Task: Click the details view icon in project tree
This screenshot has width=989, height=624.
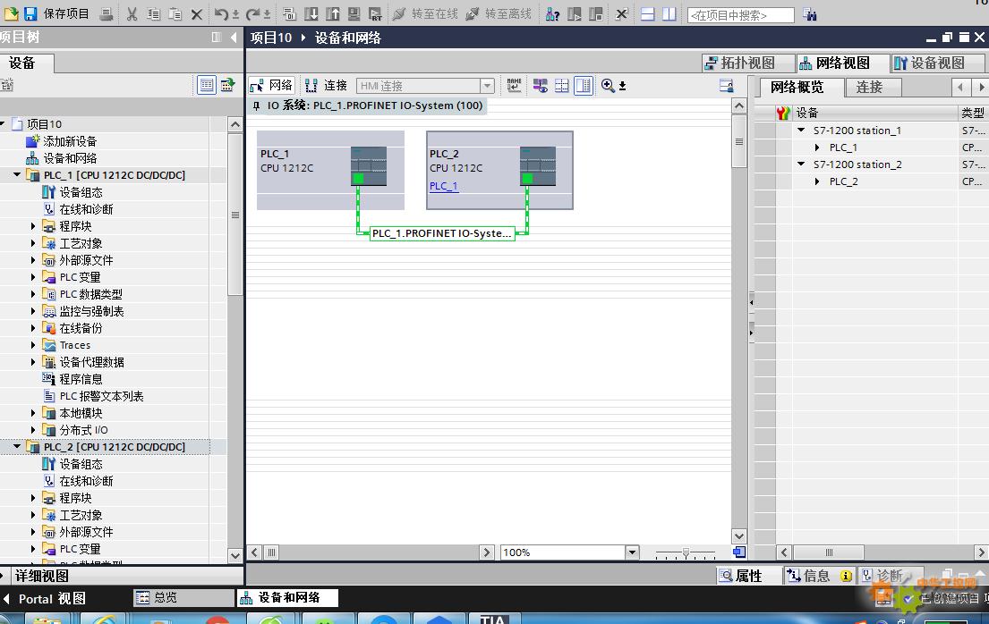Action: pos(206,85)
